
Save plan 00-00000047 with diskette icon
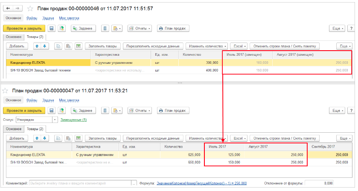coord(52,111)
